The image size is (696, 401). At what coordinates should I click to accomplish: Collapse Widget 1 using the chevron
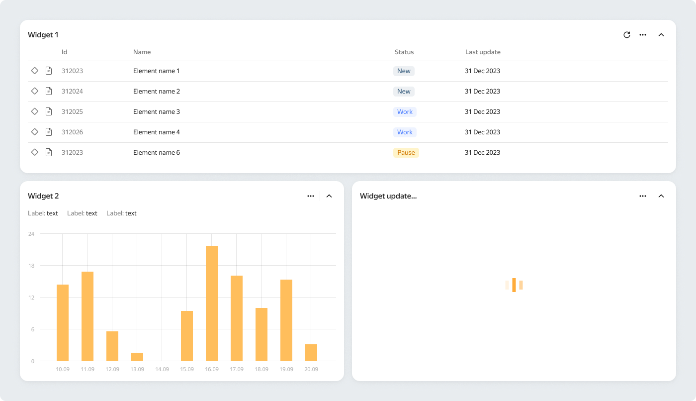[661, 35]
